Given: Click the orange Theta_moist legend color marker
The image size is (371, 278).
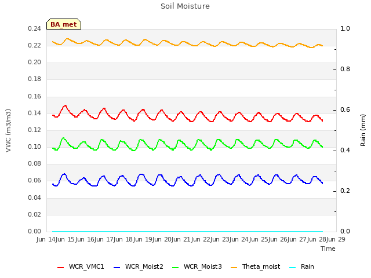Looking at the screenshot, I should tap(234, 268).
